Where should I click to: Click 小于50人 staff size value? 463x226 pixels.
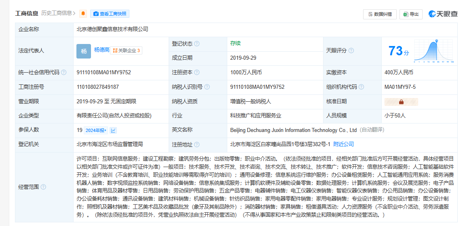pos(395,116)
